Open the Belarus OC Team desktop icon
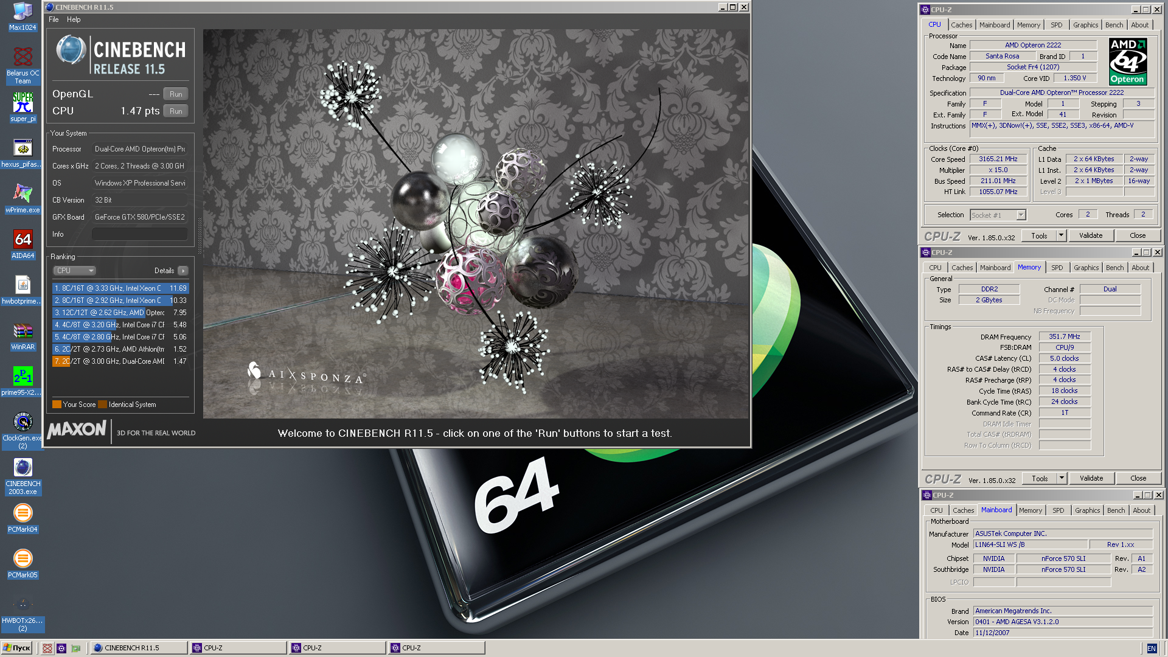Viewport: 1168px width, 657px height. pos(23,66)
